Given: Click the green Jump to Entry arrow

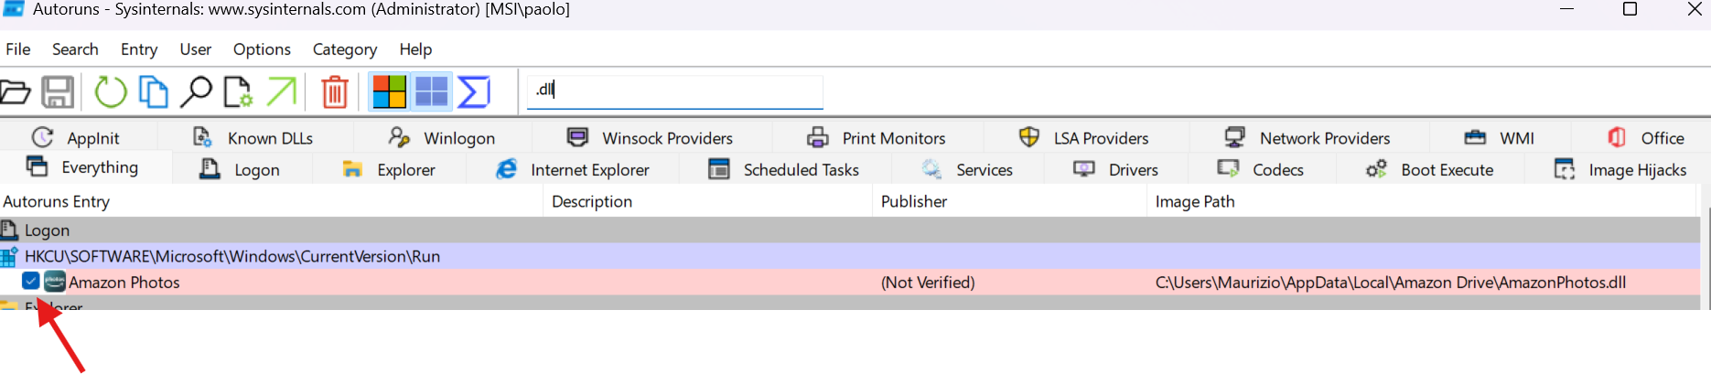Looking at the screenshot, I should (x=282, y=92).
